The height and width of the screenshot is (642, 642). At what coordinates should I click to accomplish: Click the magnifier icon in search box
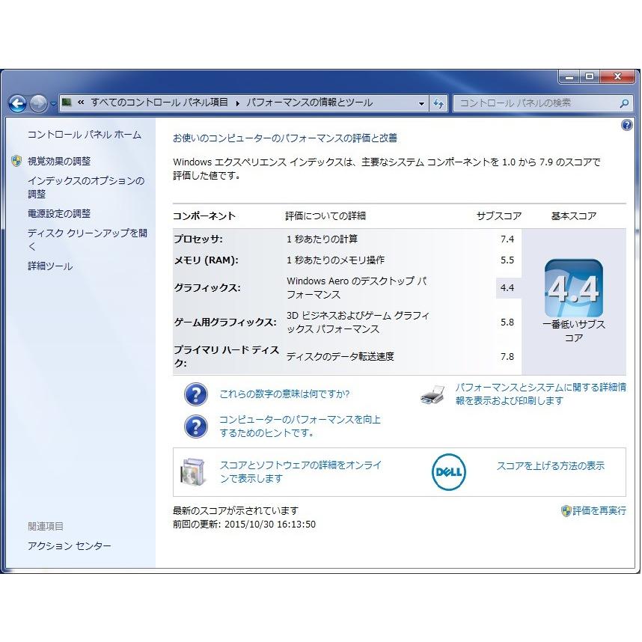coord(625,103)
